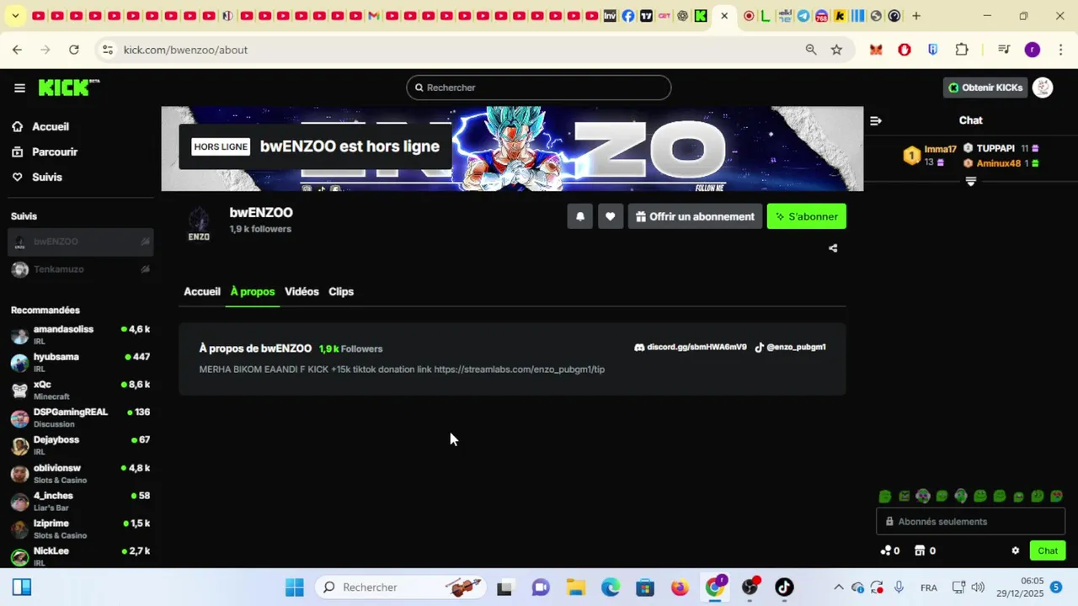This screenshot has height=606, width=1078.
Task: Open the media control icon in toolbar
Action: coord(1003,50)
